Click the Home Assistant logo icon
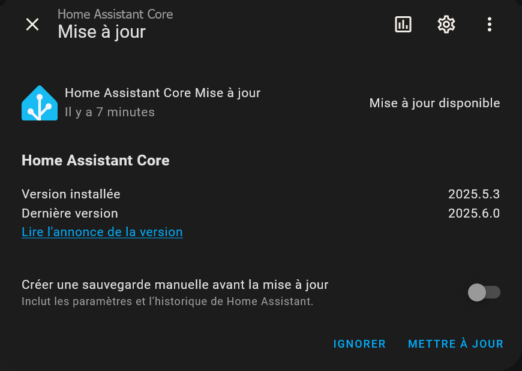Screen dimensions: 522x371 pos(40,103)
